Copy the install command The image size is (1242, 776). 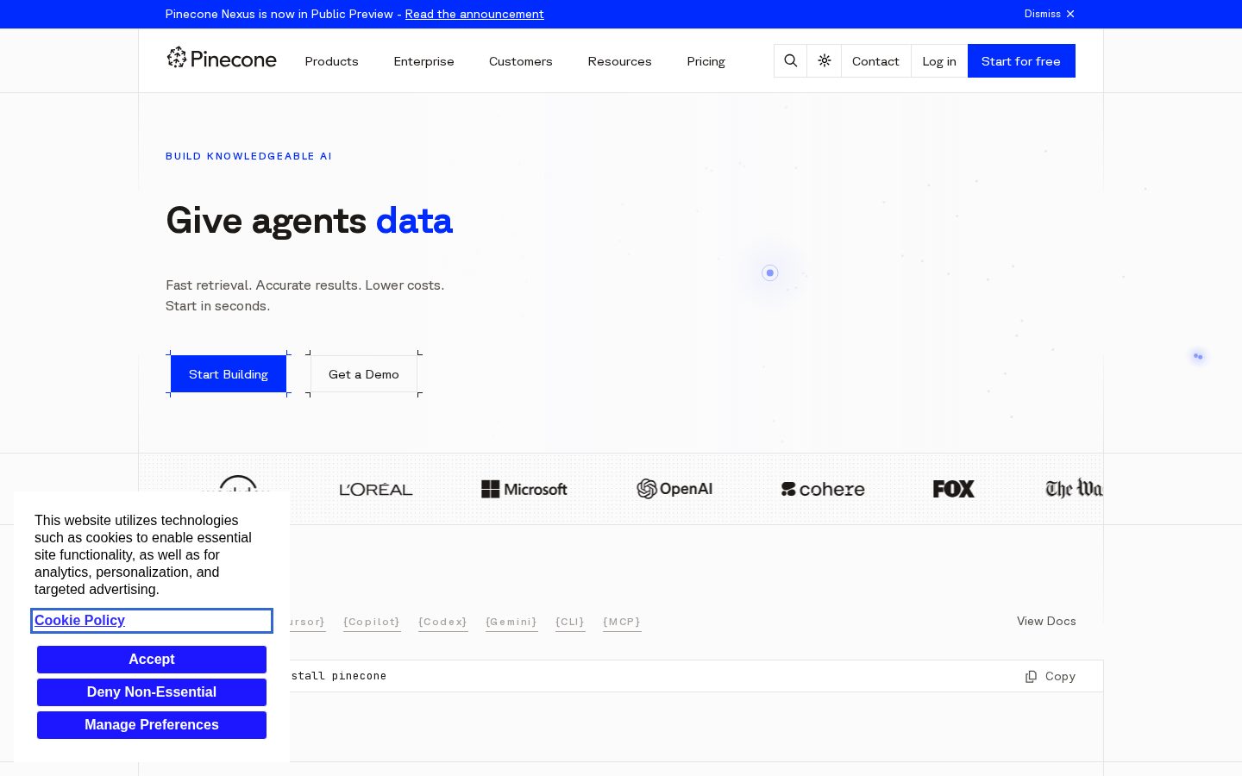coord(1050,676)
